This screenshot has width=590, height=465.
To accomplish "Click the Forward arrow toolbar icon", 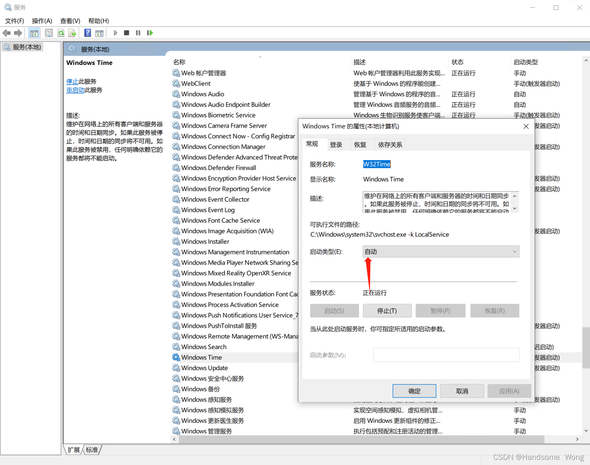I will pyautogui.click(x=18, y=33).
